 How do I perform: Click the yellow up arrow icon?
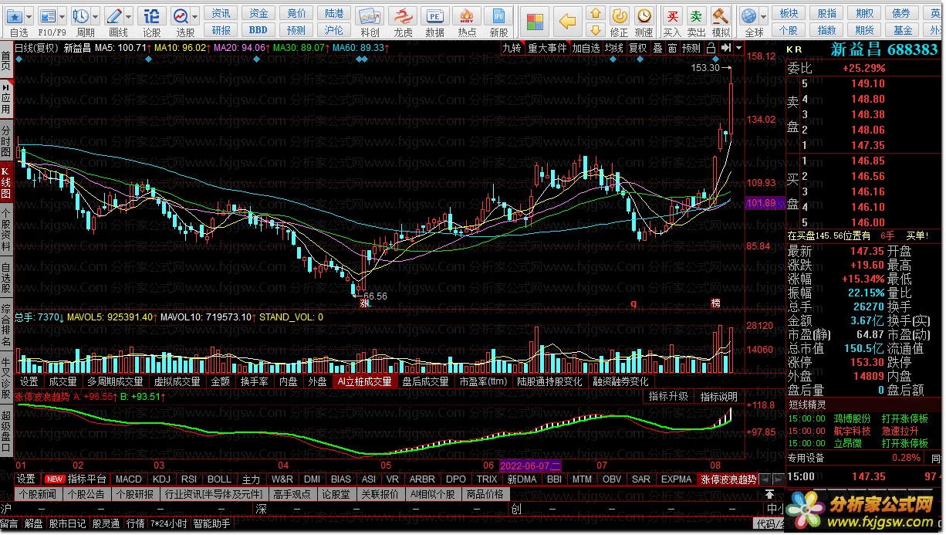point(595,13)
